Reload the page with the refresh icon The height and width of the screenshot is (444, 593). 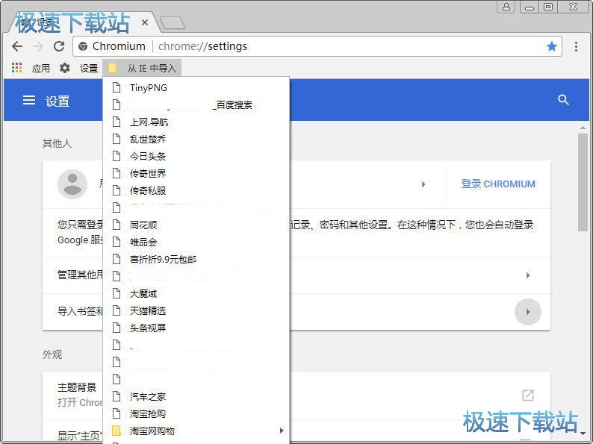point(59,46)
